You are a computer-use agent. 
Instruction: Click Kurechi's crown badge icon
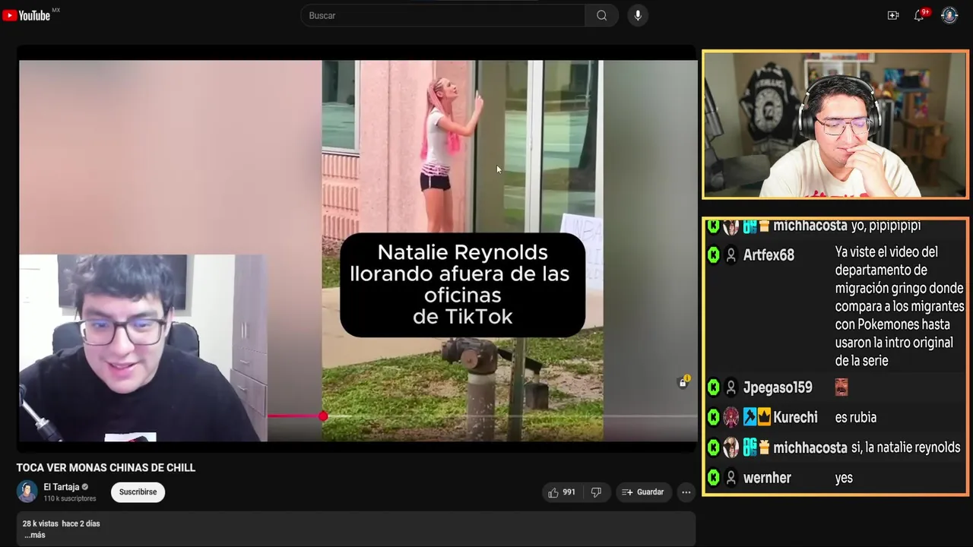[764, 416]
